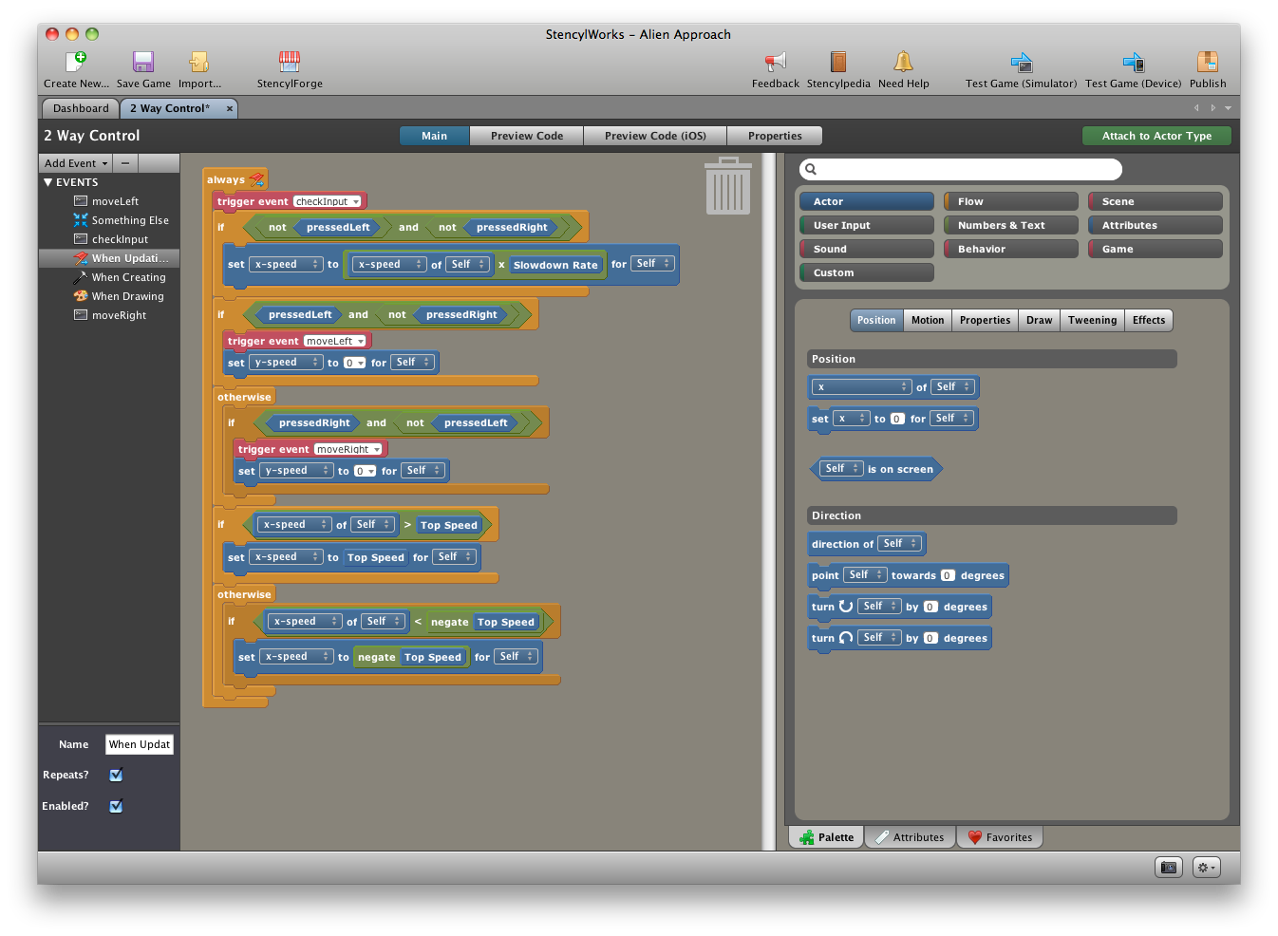Click the trash can on the canvas

point(728,186)
